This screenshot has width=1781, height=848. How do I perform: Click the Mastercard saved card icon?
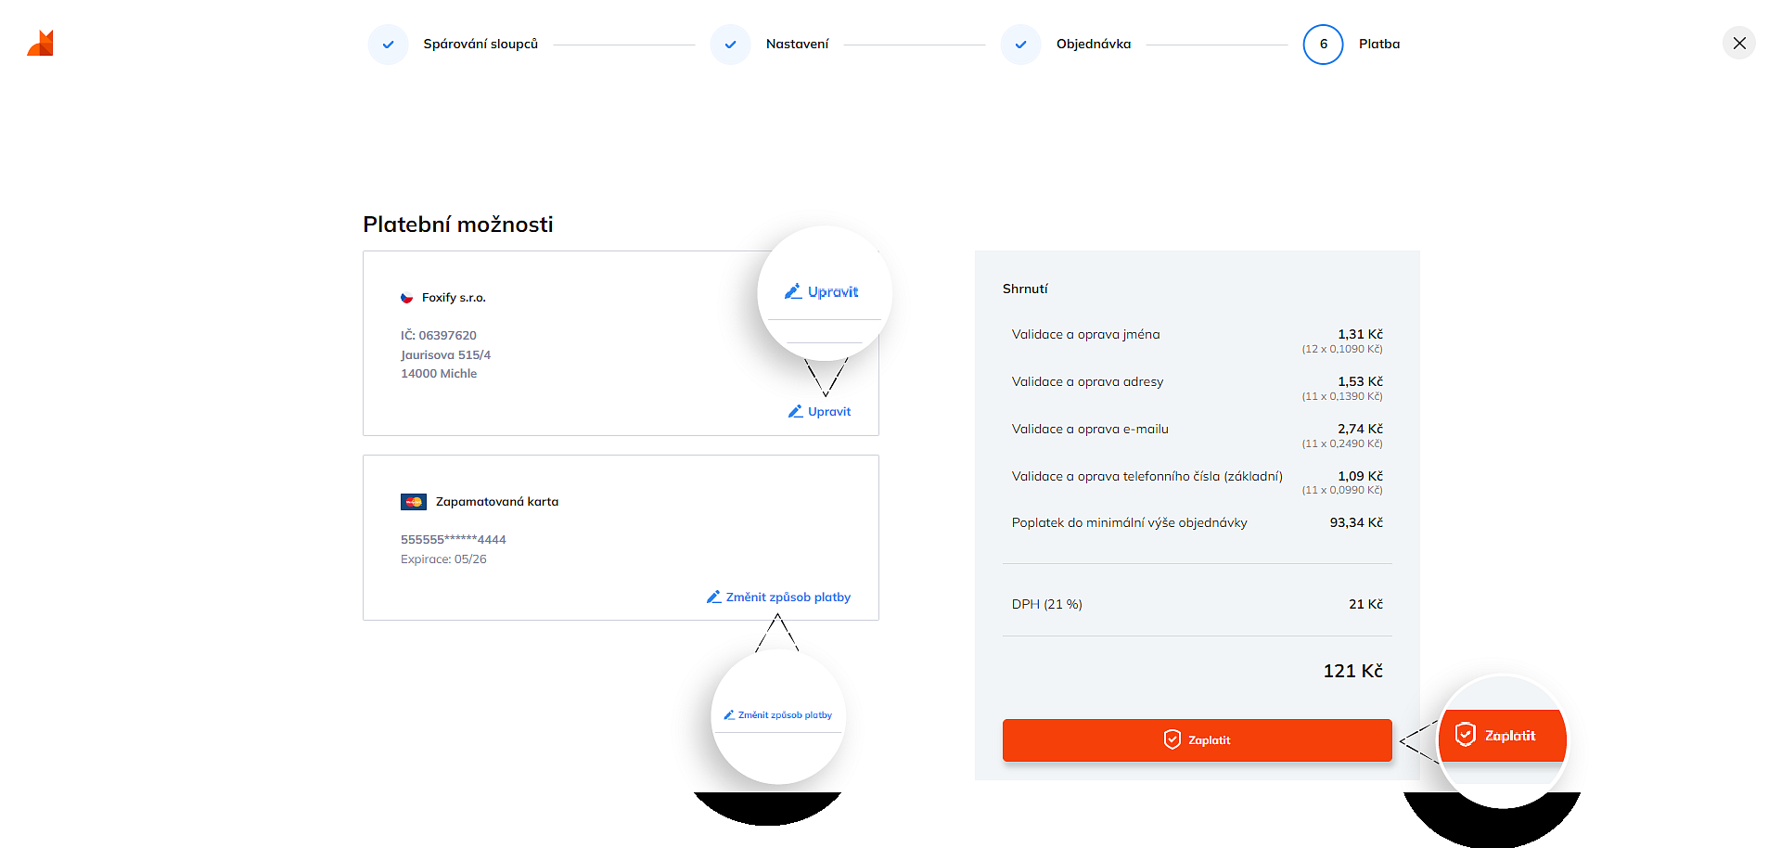(x=414, y=502)
